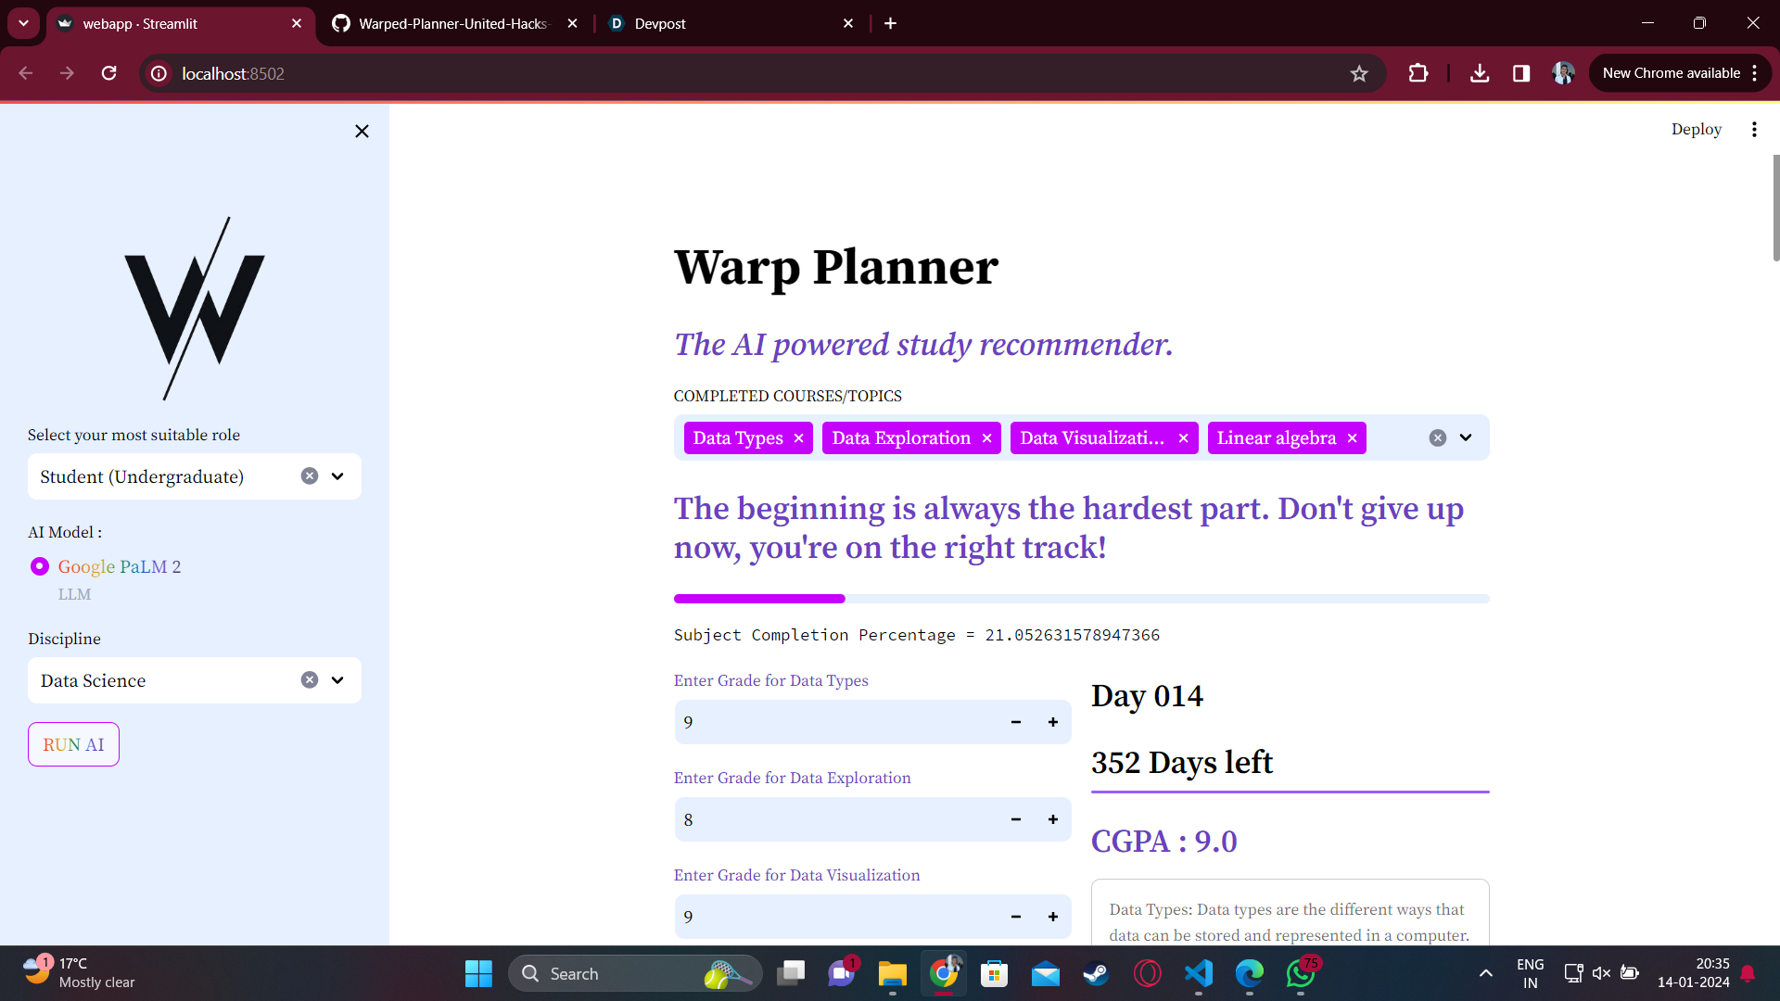The height and width of the screenshot is (1001, 1780).
Task: Expand the completed courses multiselect dropdown
Action: [x=1465, y=438]
